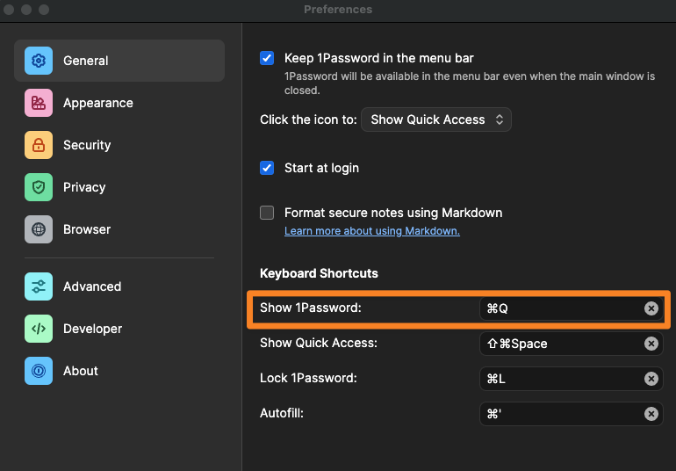Select the Developer code icon
The height and width of the screenshot is (471, 676).
(x=39, y=329)
